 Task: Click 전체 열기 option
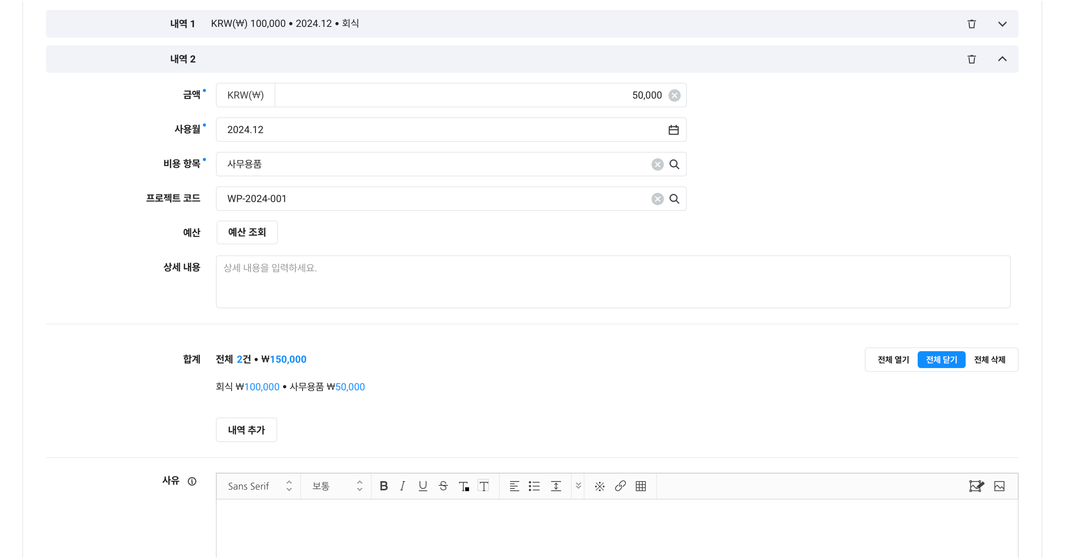pyautogui.click(x=893, y=360)
